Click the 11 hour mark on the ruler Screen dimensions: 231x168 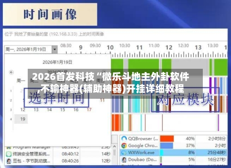tap(140, 48)
